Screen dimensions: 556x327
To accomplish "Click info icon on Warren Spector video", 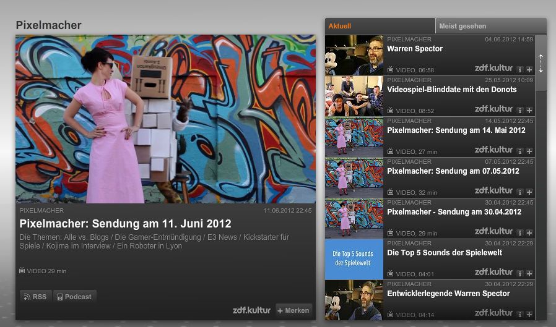I will click(x=520, y=69).
